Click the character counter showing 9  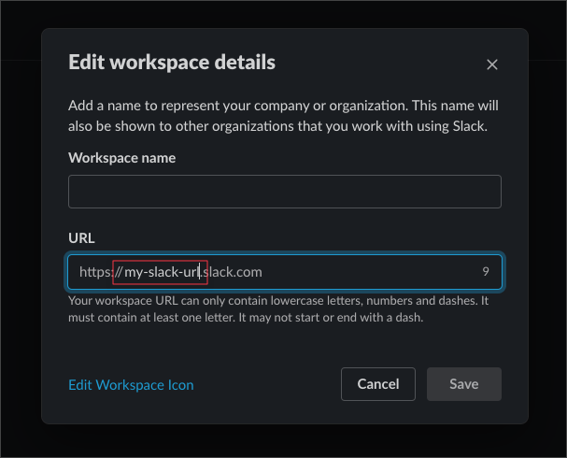coord(486,272)
